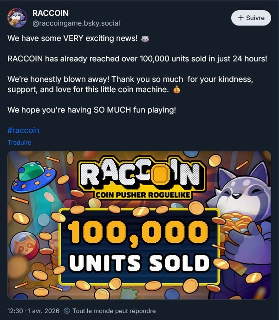Open 'Tout le monde peut répondre' settings
279x320 pixels.
(x=114, y=311)
